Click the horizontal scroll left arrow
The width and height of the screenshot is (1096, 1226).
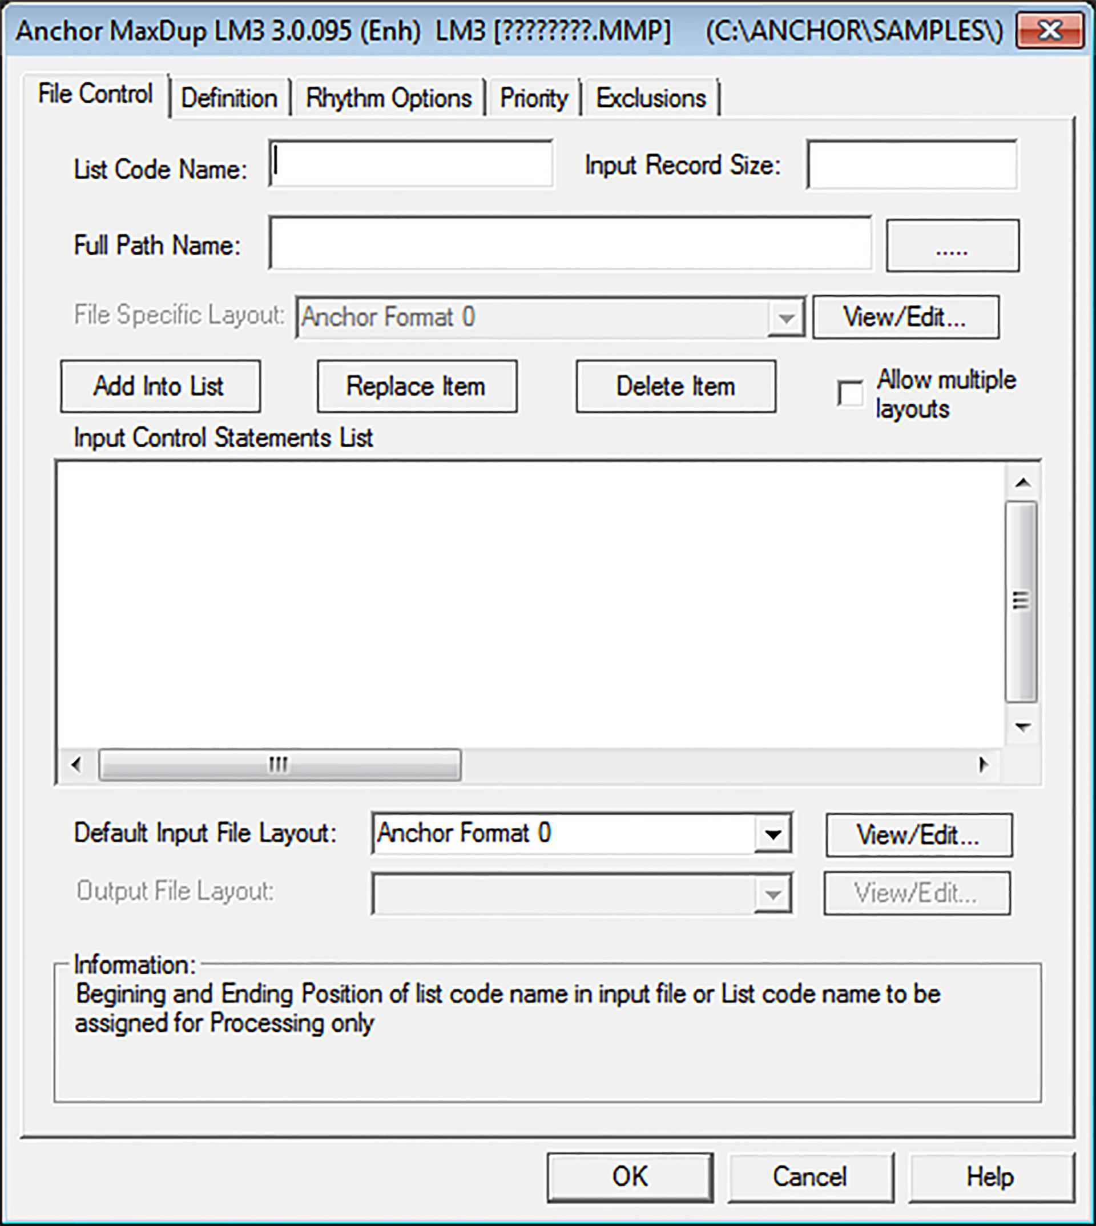click(76, 765)
